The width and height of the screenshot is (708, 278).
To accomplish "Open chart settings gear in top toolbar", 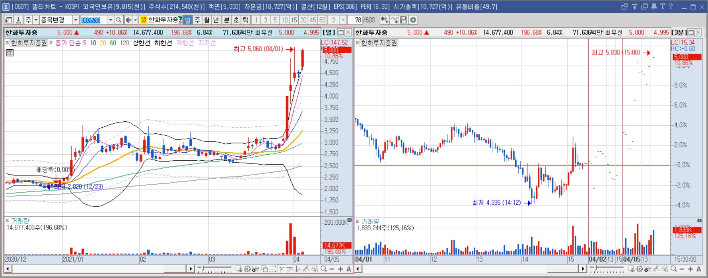I will tap(413, 20).
